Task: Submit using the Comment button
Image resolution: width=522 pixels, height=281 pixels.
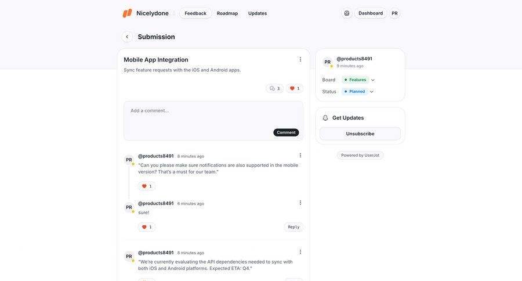Action: point(286,132)
